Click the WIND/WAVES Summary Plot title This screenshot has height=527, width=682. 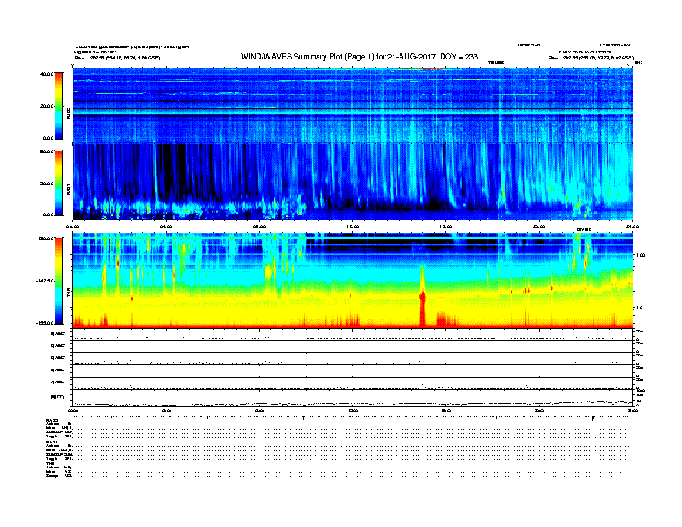tap(359, 57)
